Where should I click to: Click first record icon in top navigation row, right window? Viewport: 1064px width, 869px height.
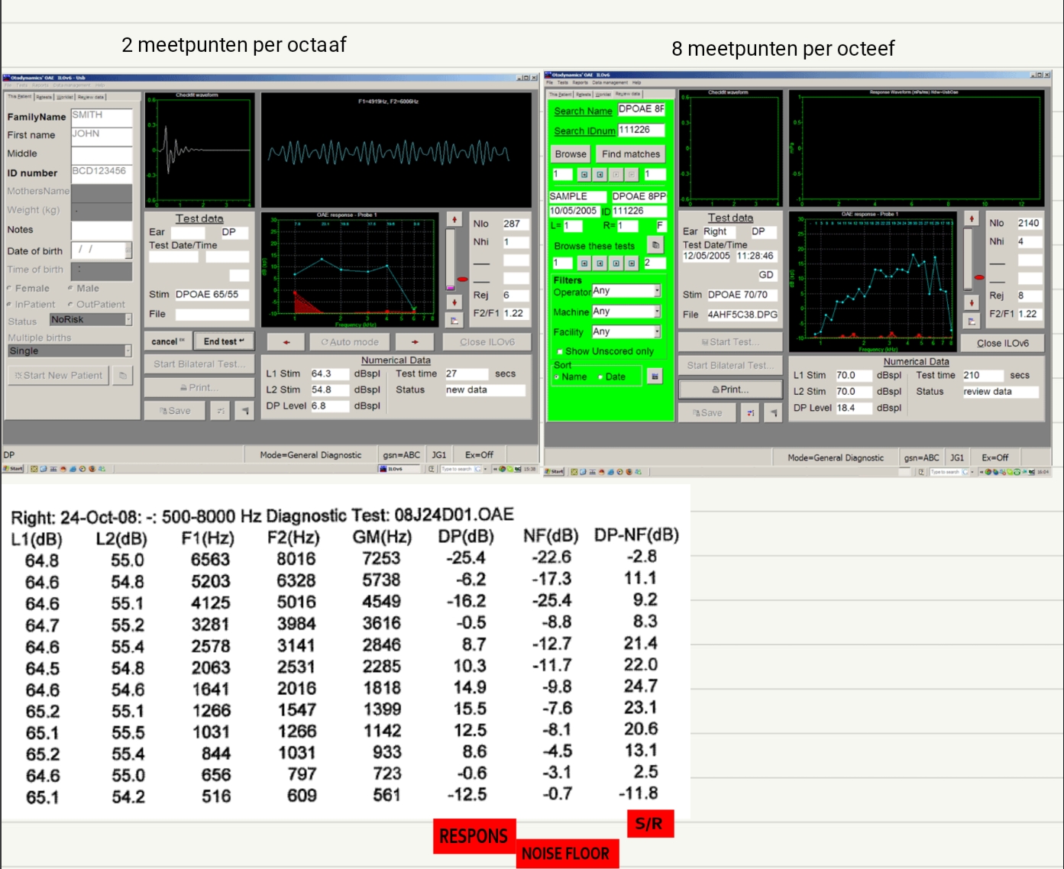[584, 174]
